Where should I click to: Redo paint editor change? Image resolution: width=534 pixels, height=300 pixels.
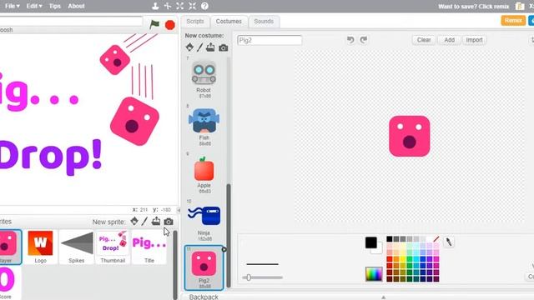[x=364, y=40]
